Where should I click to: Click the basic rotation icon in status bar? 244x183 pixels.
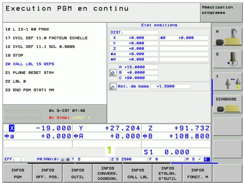pyautogui.click(x=63, y=159)
